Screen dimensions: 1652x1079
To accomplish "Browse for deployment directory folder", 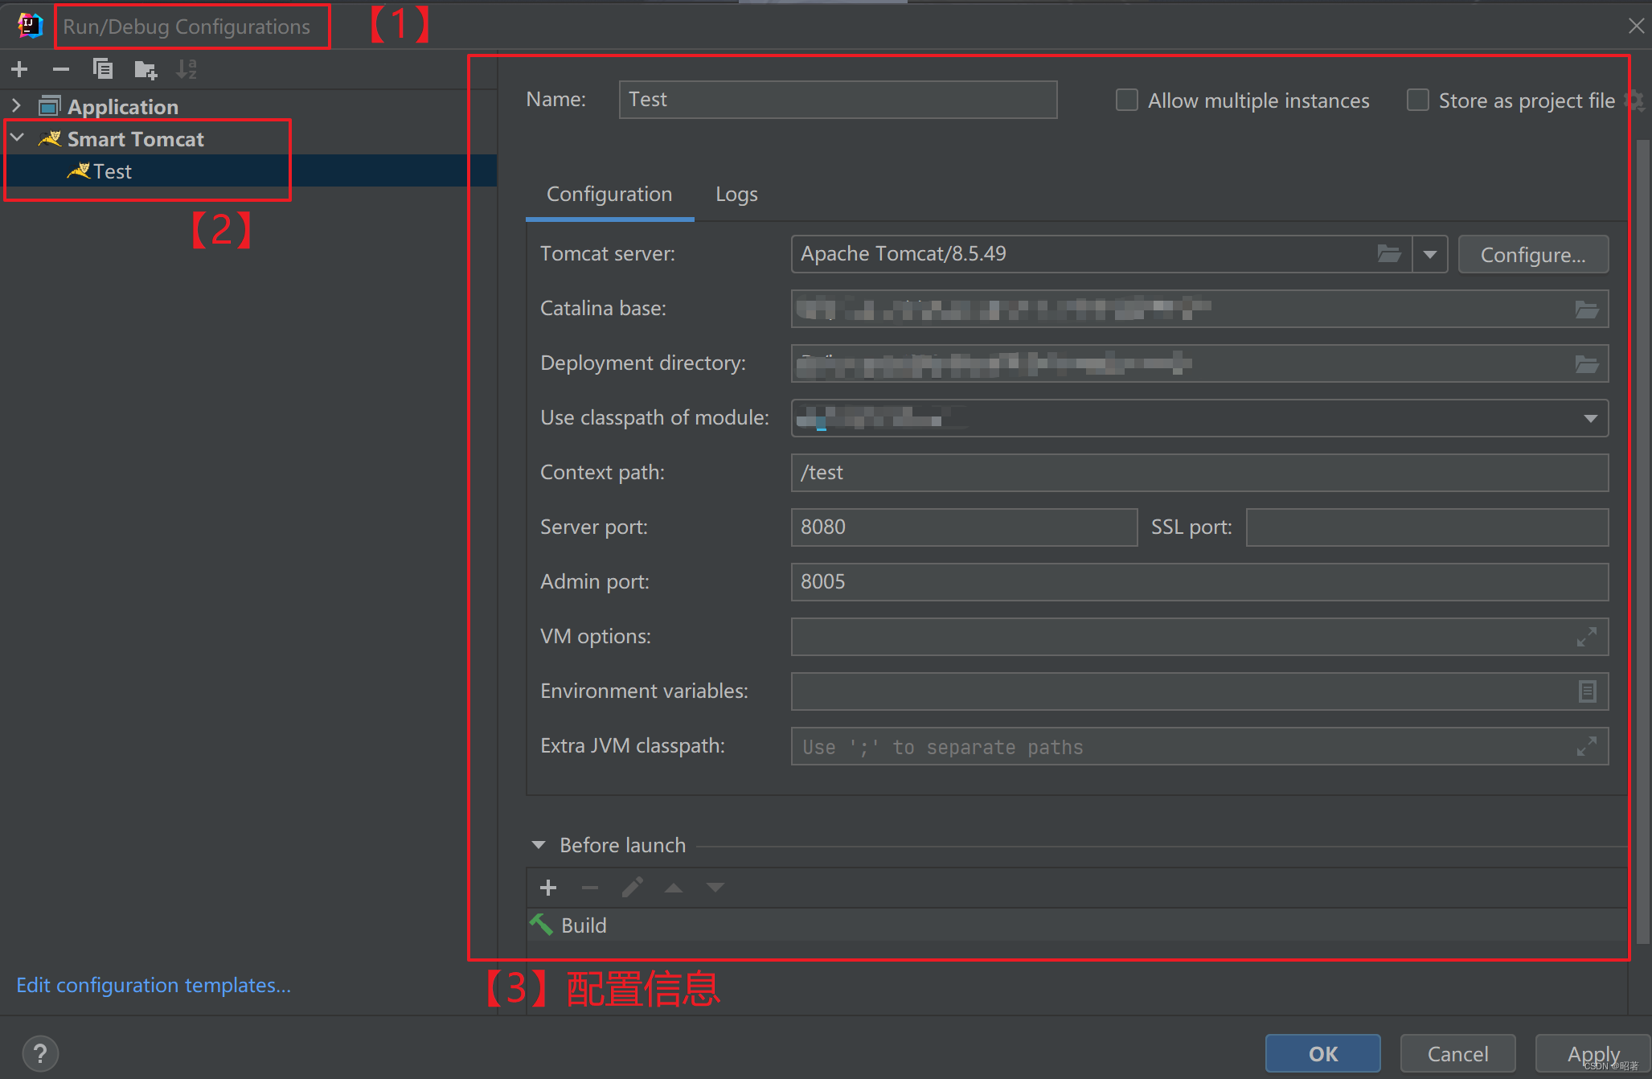I will pyautogui.click(x=1586, y=364).
